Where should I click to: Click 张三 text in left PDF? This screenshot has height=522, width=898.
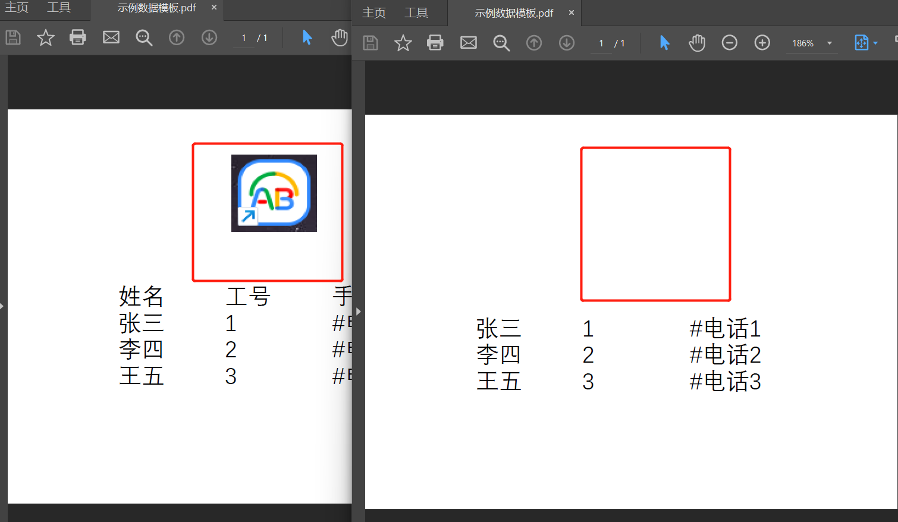pyautogui.click(x=141, y=323)
